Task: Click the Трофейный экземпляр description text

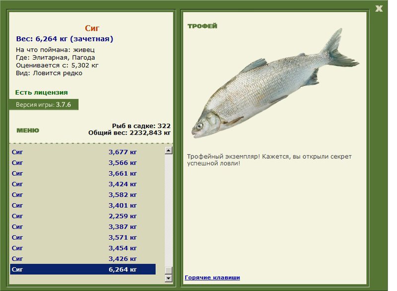Action: pos(269,160)
